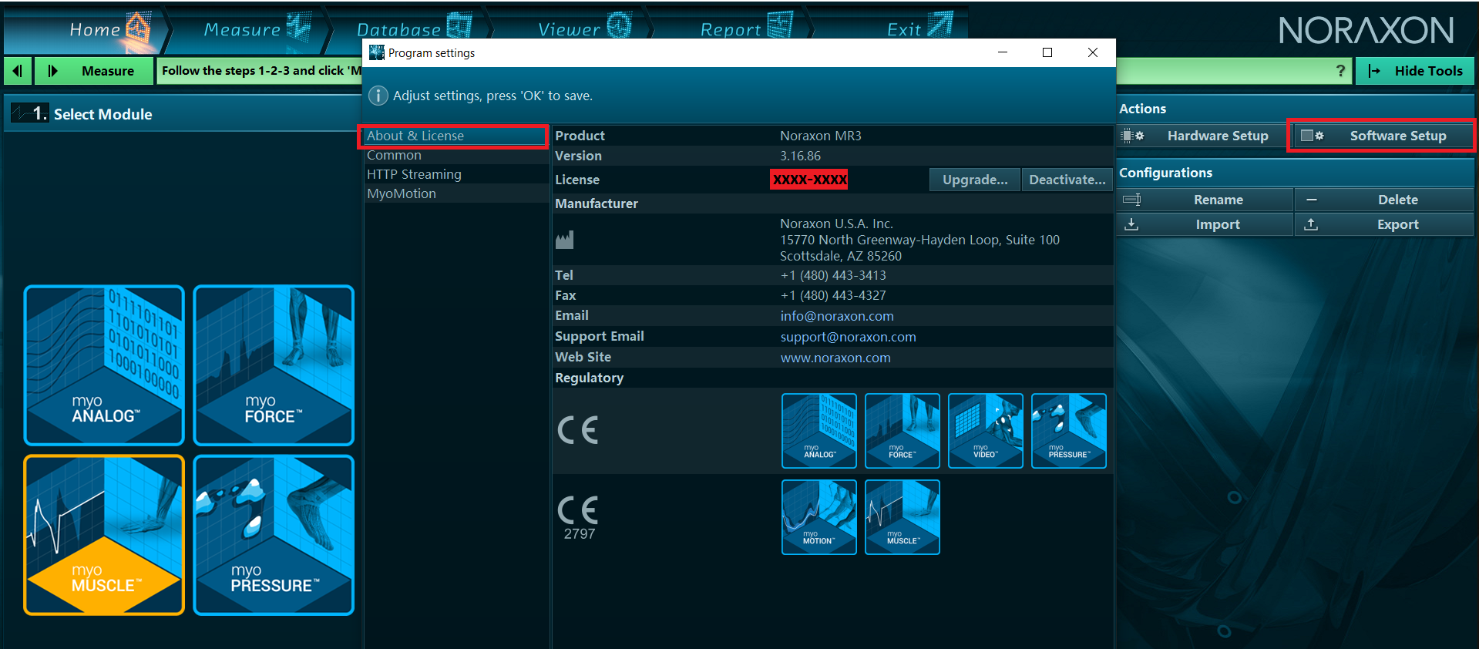The width and height of the screenshot is (1479, 649).
Task: Click the myoMUSCLE icon in Regulatory section
Action: tap(903, 517)
